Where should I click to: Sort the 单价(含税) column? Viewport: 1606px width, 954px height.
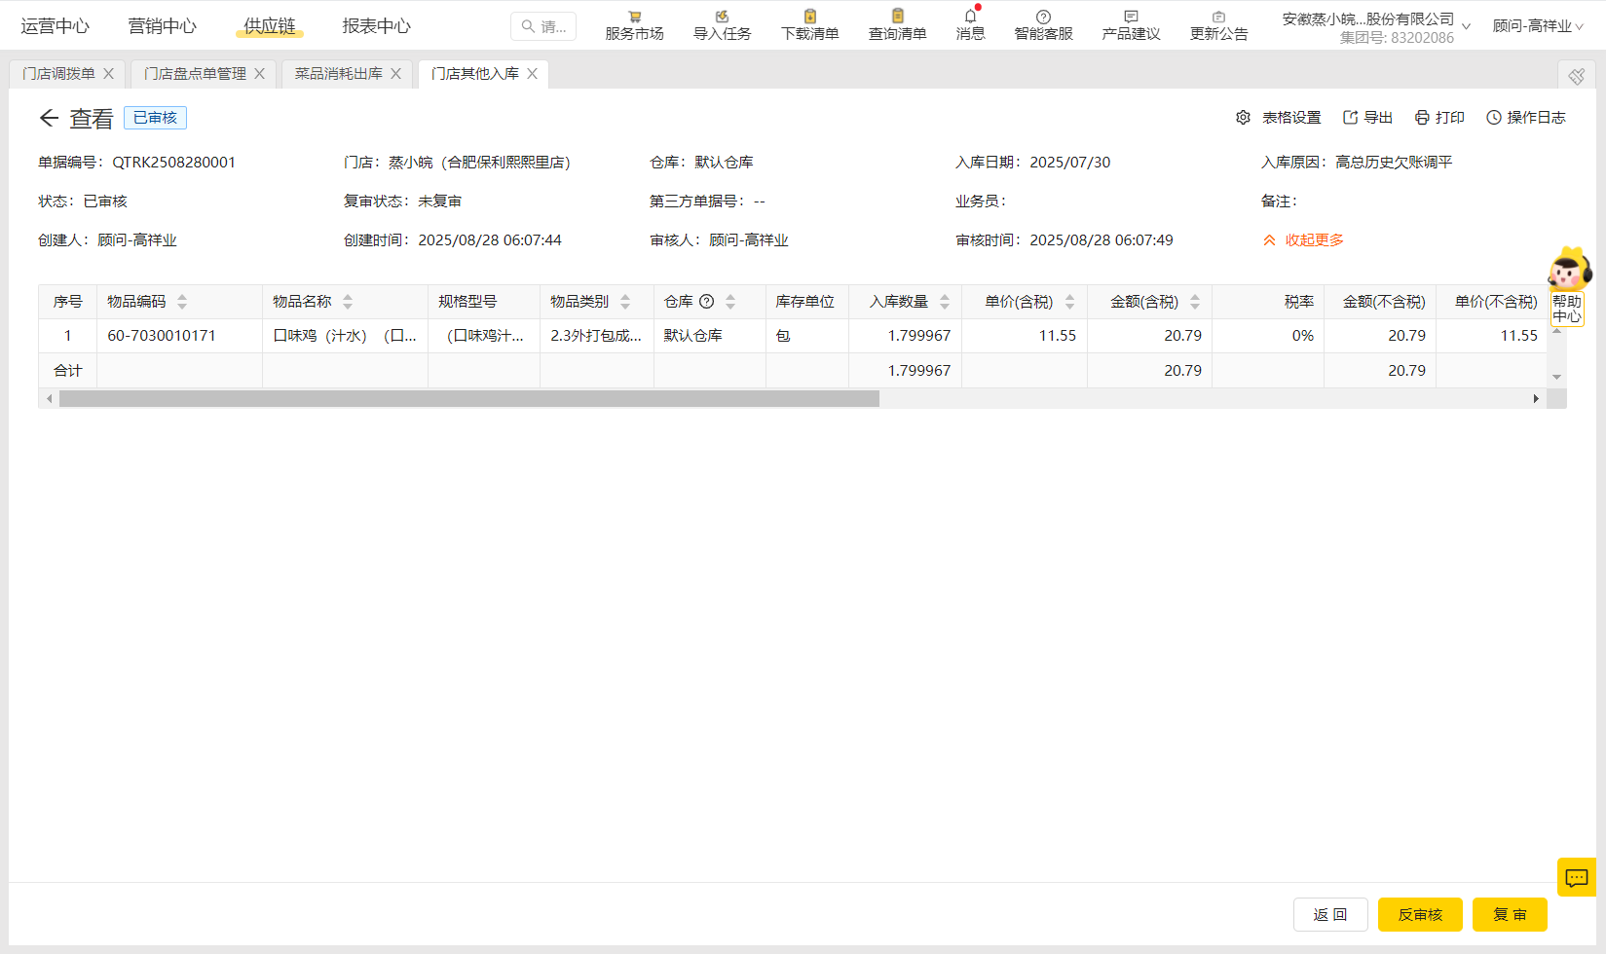tap(1071, 301)
